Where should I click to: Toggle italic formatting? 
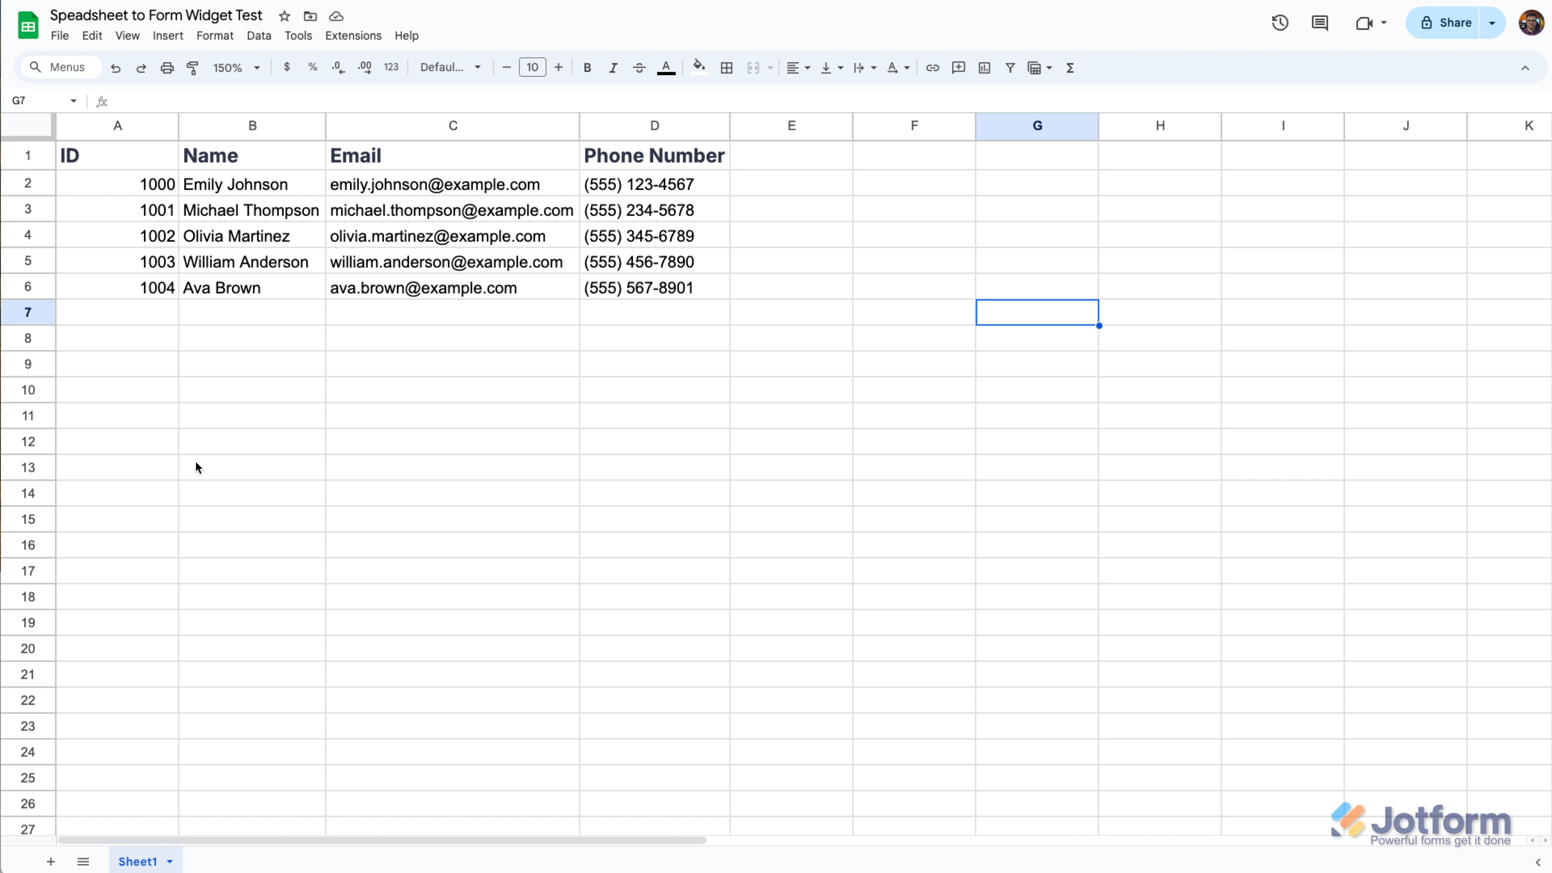coord(613,67)
